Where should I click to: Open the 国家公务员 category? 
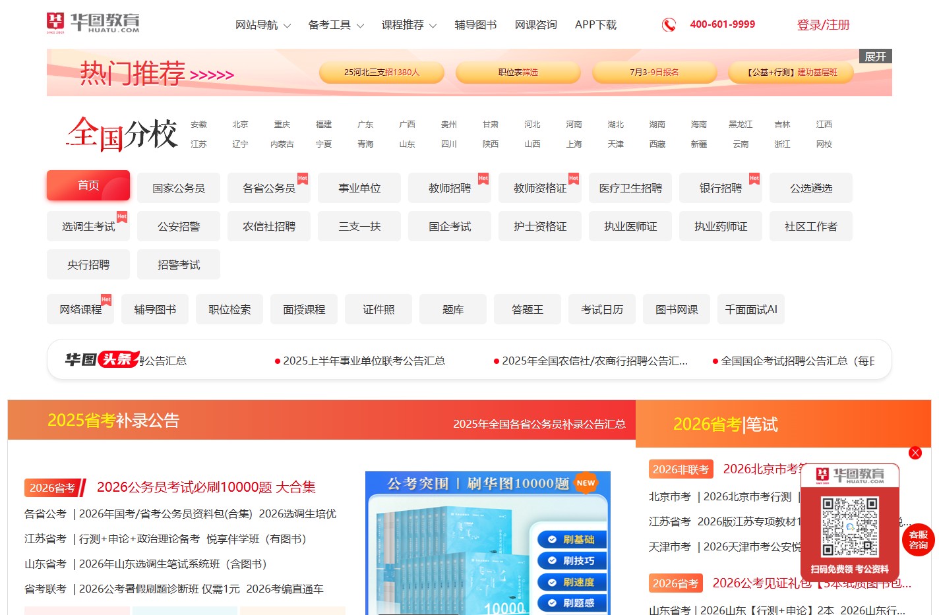[179, 189]
